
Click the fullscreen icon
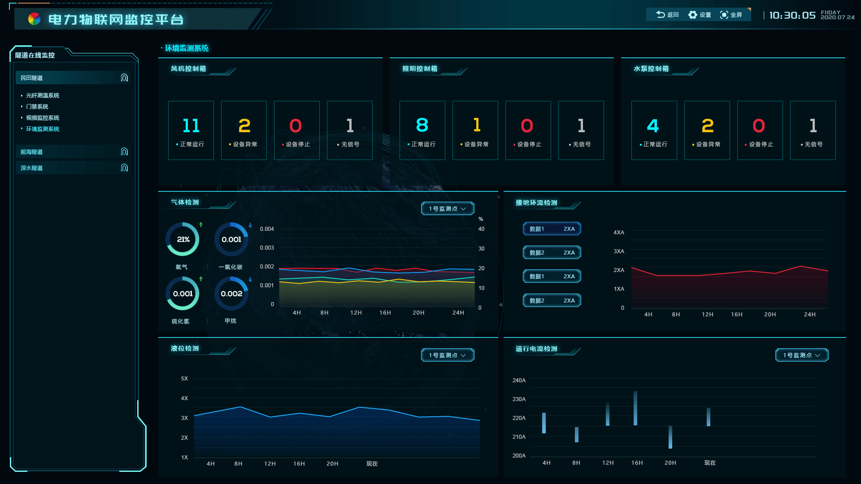tap(724, 14)
